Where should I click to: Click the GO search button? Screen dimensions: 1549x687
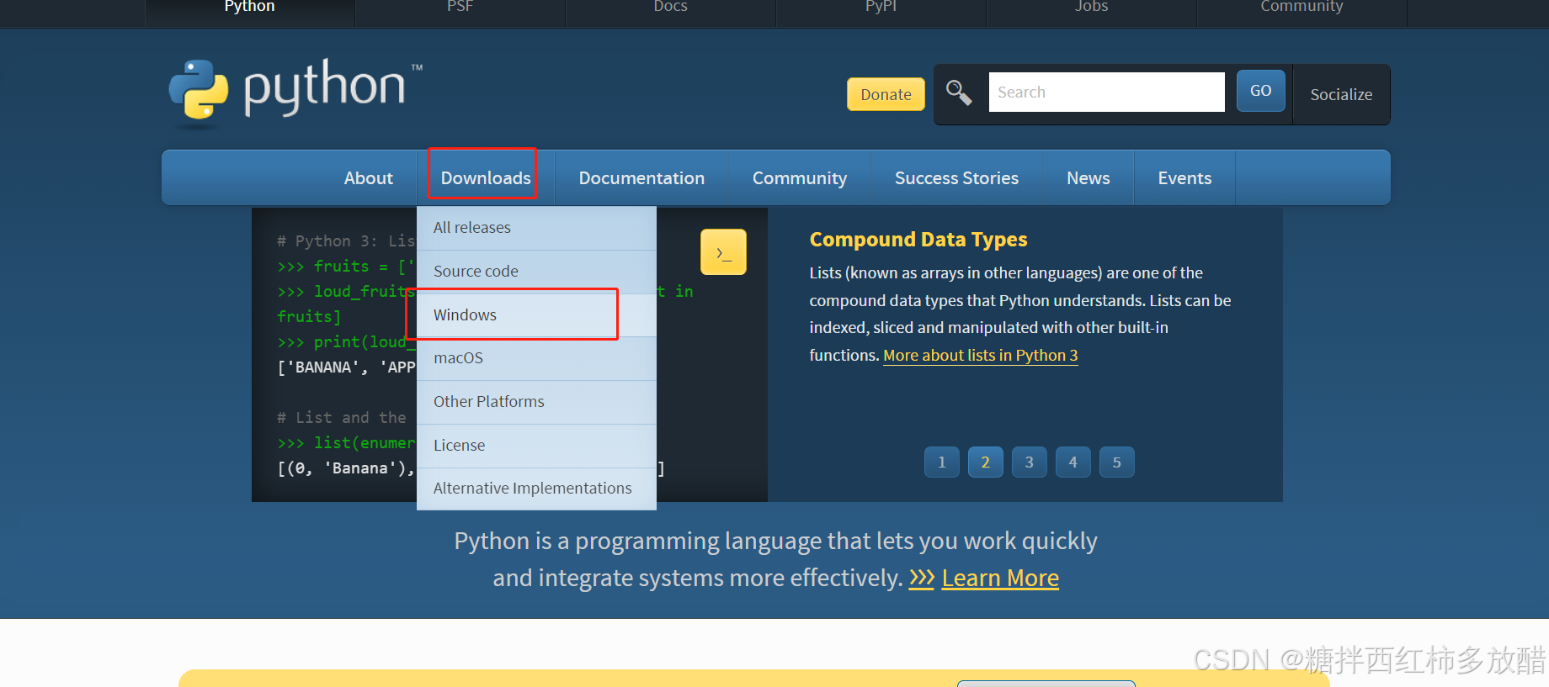[x=1260, y=91]
